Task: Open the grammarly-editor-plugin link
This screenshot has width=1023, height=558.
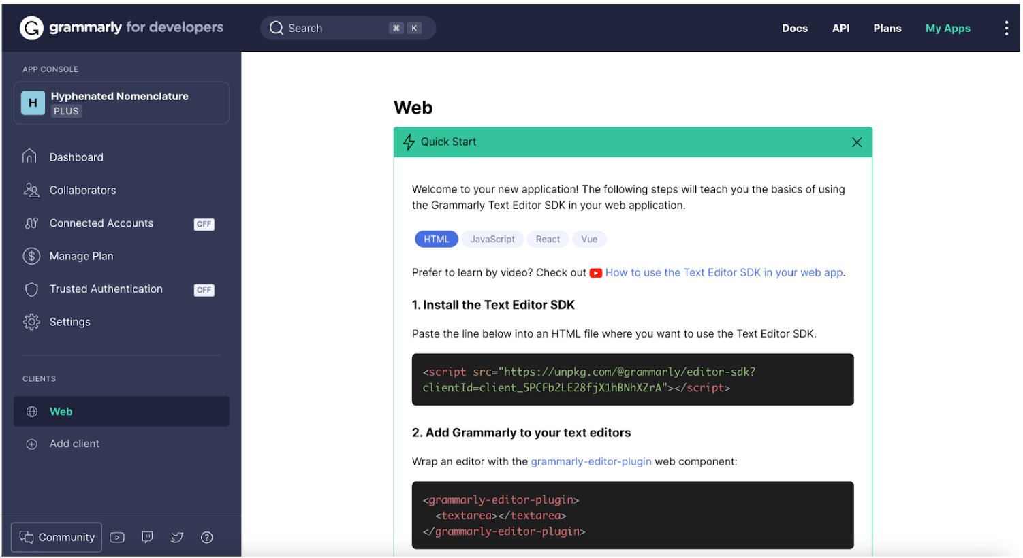Action: (x=591, y=461)
